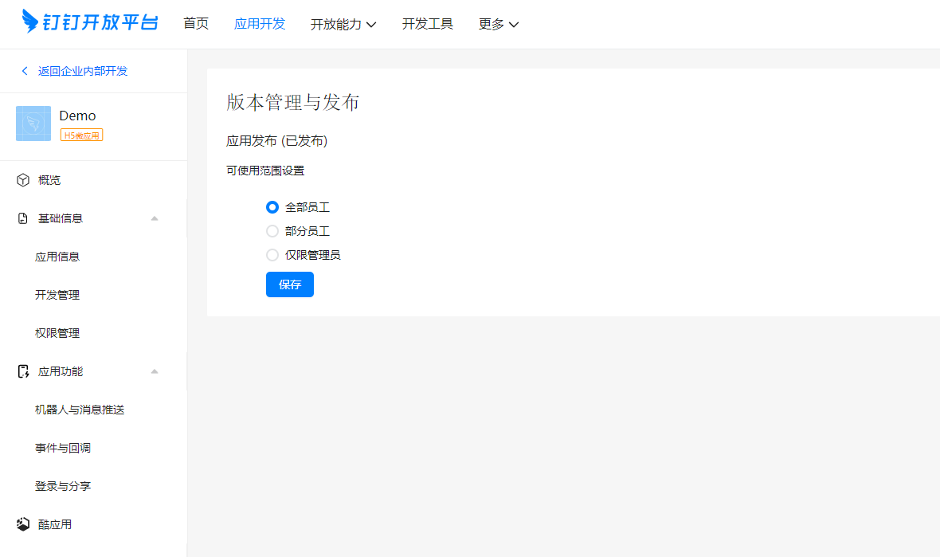The width and height of the screenshot is (940, 557).
Task: Select the 全部员工 radio option
Action: (272, 206)
